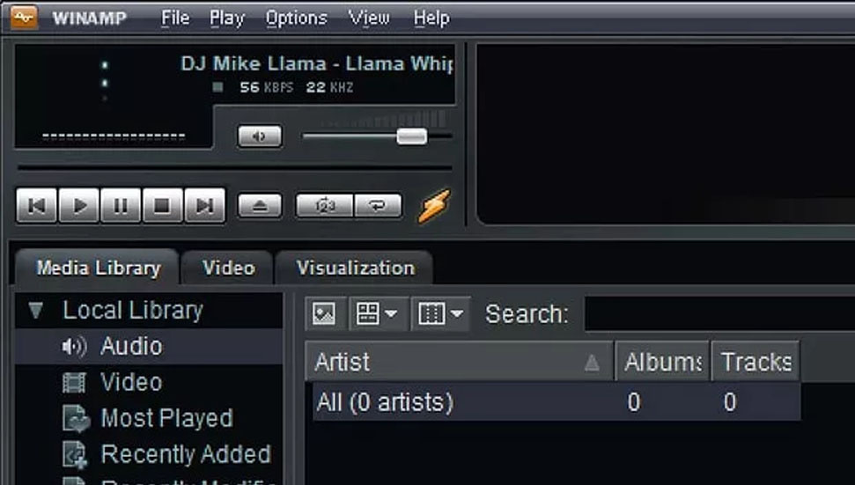Pause playback with the Pause button
This screenshot has width=855, height=485.
point(121,206)
